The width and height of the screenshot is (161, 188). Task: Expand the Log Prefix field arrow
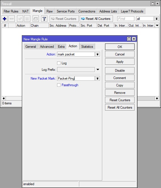pos(98,70)
